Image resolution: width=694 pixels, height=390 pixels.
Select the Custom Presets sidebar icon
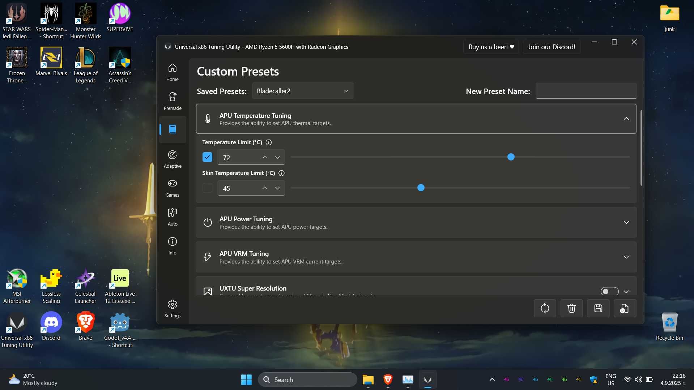[173, 129]
